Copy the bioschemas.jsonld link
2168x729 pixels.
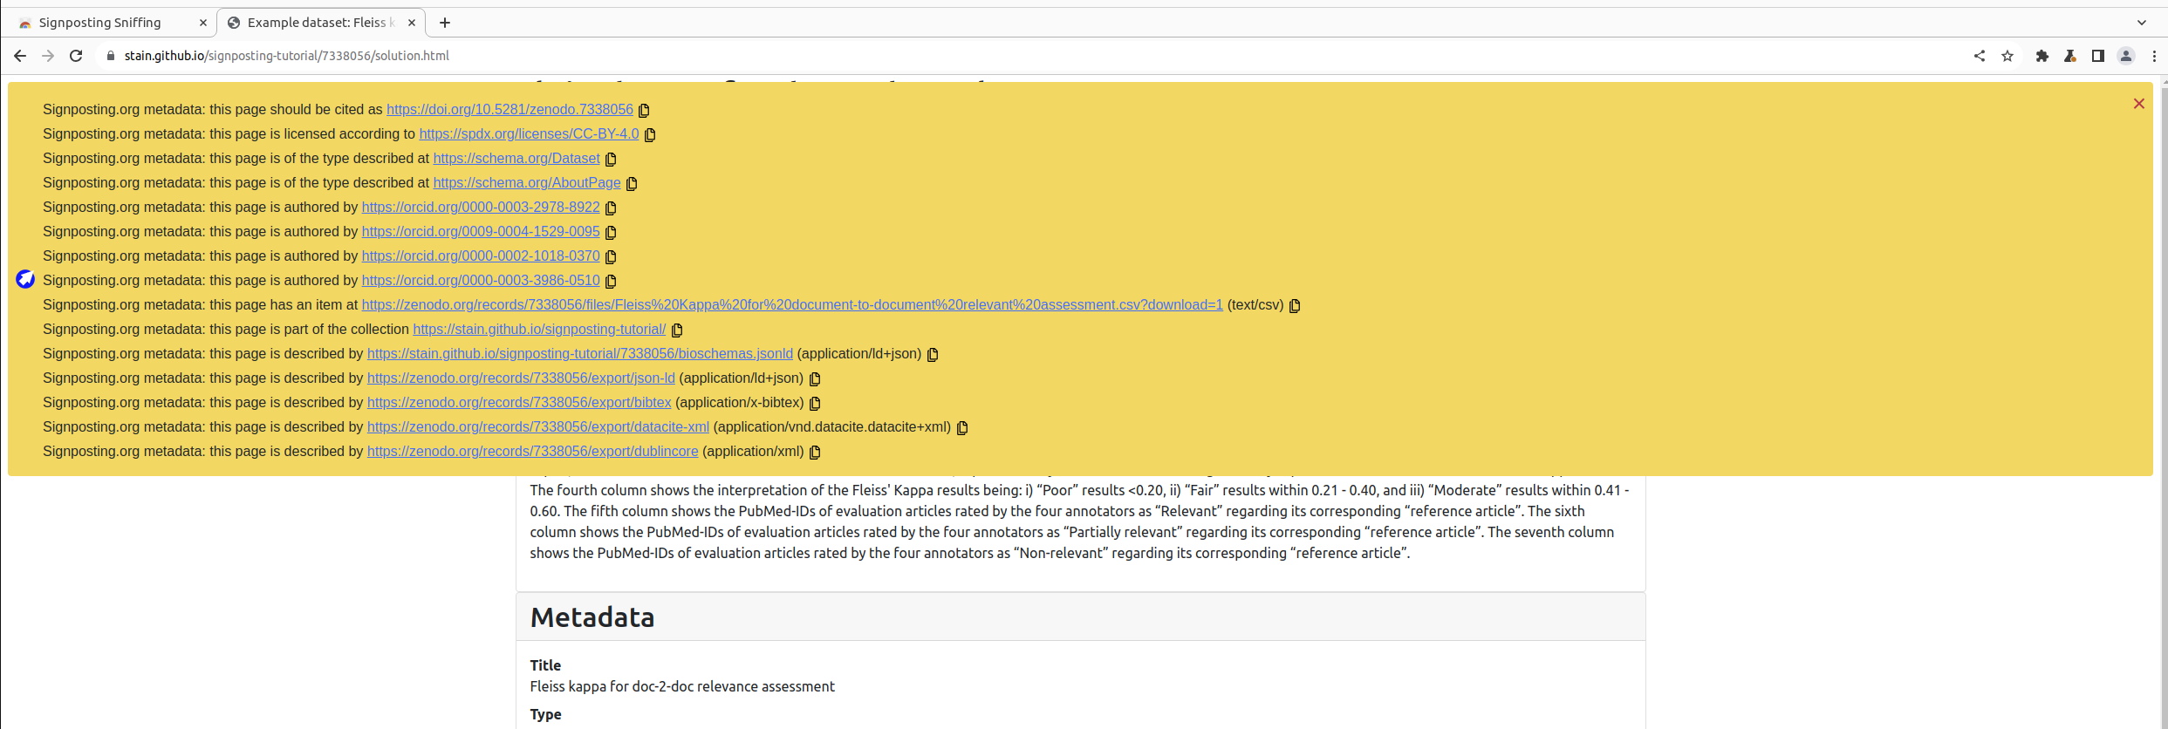click(x=933, y=354)
